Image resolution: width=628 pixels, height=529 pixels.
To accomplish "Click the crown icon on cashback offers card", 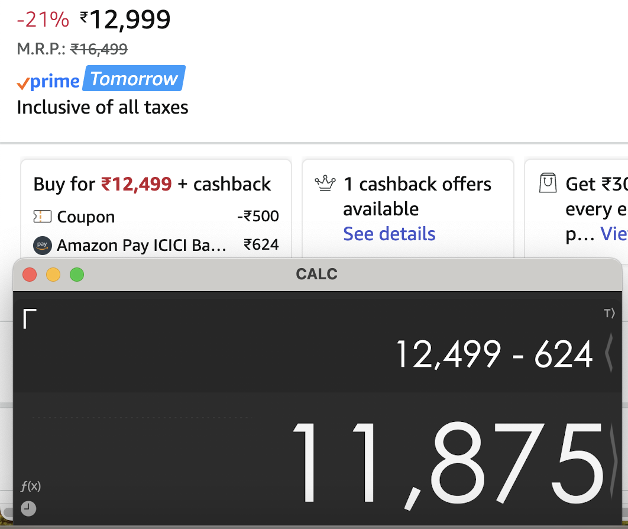I will click(325, 183).
